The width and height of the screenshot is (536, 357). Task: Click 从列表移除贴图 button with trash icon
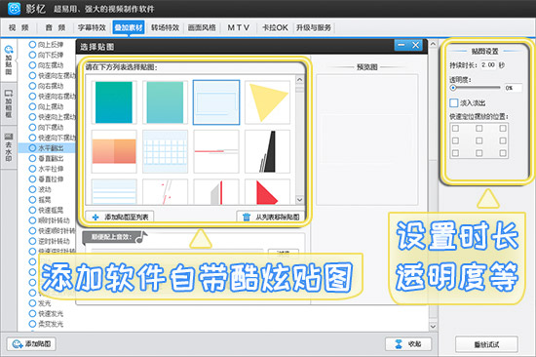coord(271,217)
